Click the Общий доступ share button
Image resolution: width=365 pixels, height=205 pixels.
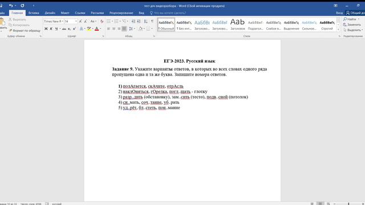[355, 13]
